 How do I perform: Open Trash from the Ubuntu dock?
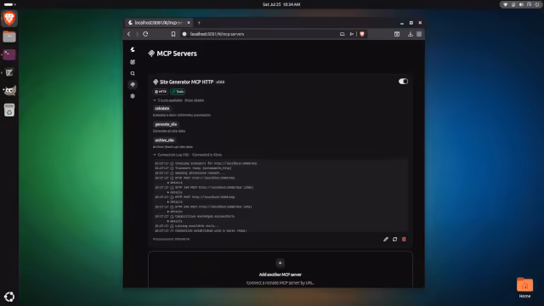click(9, 110)
